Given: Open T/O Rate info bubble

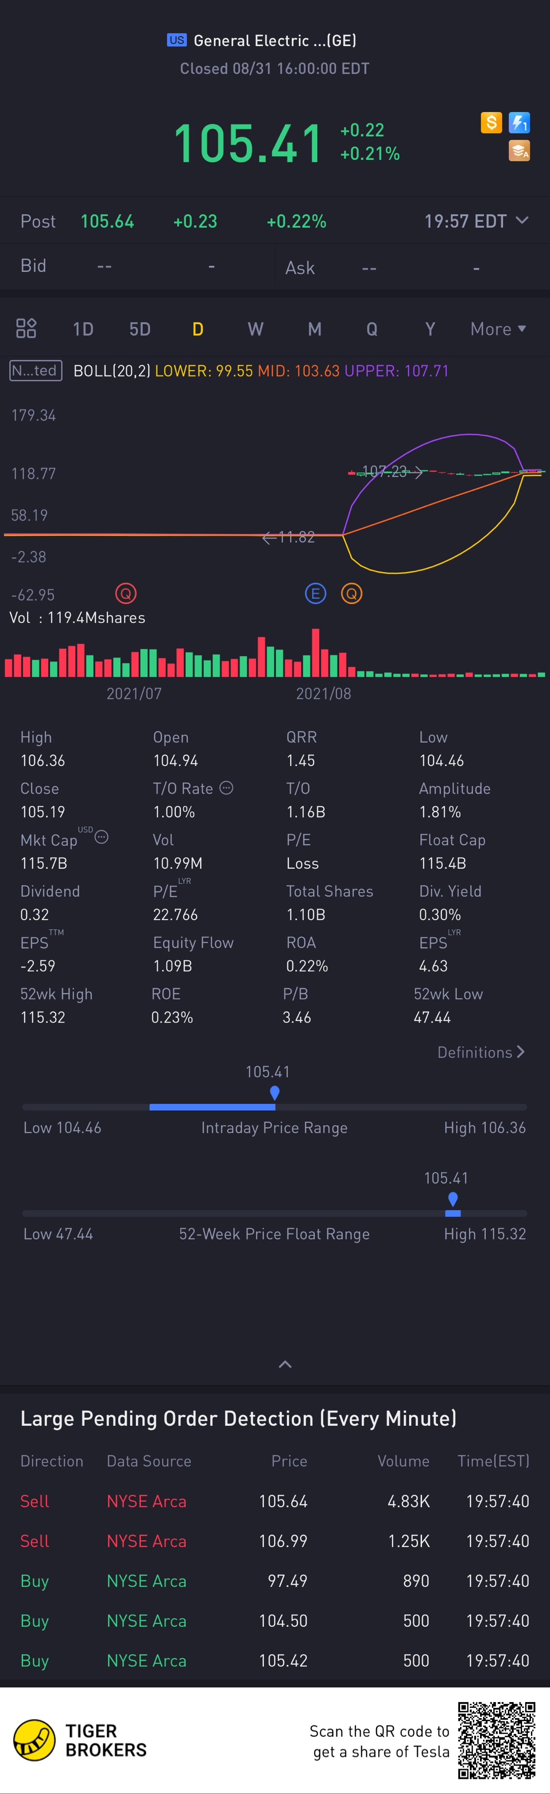Looking at the screenshot, I should click(226, 788).
